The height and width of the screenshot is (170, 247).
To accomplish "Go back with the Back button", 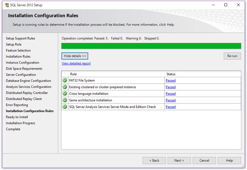I will [154, 160].
